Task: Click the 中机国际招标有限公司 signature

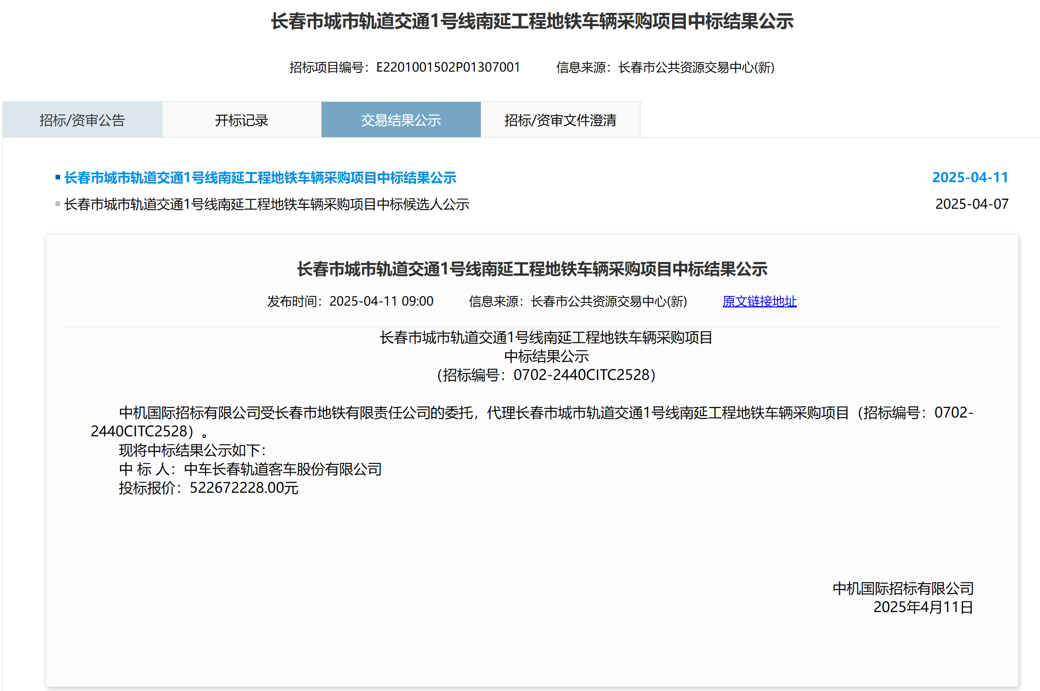Action: [903, 589]
